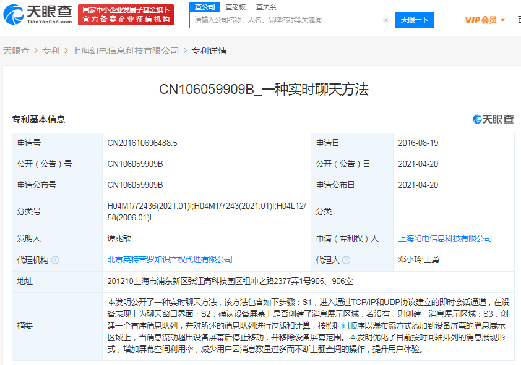Go to 天眼查 home in breadcrumb
This screenshot has width=521, height=365.
[x=16, y=51]
